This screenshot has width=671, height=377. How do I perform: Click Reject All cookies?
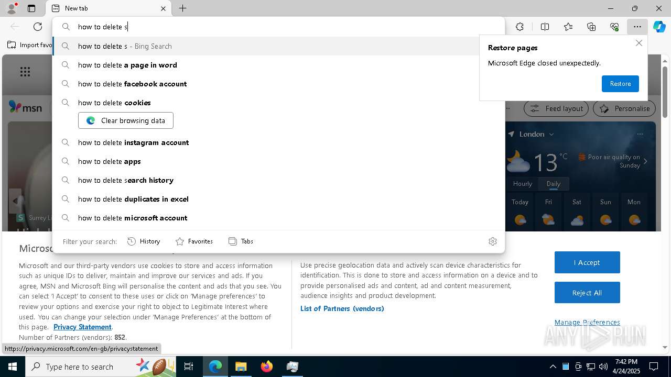pos(587,293)
